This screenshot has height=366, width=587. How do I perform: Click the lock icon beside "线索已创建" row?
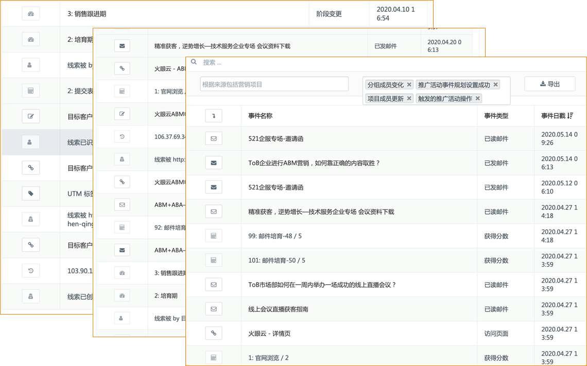30,296
